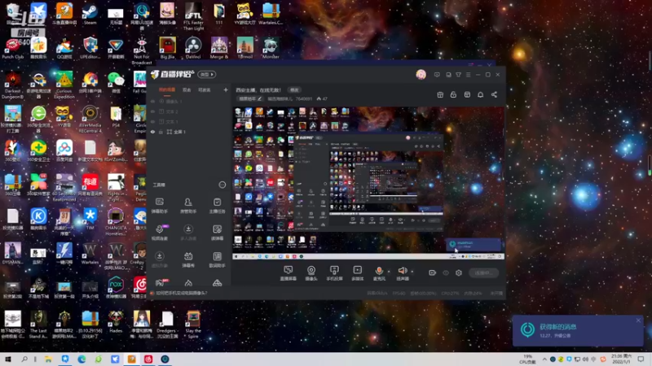Click the 扬声器 speaker icon
Viewport: 652px width, 366px height.
coord(402,271)
